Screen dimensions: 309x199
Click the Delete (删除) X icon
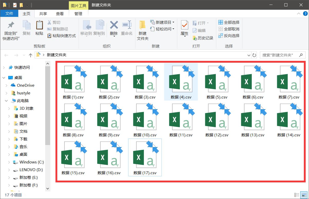tap(114, 25)
